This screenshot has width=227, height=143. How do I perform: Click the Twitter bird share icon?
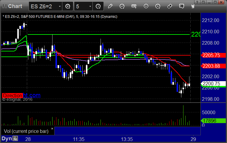[193, 6]
